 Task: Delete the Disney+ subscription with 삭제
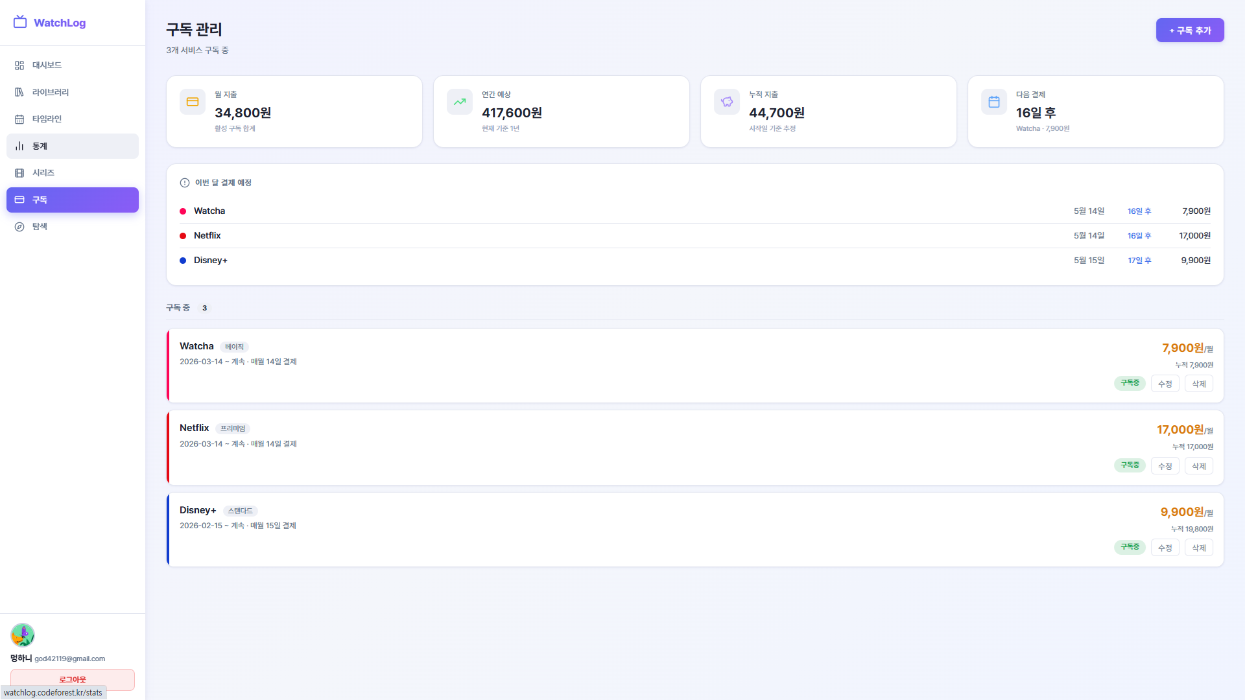[1199, 548]
